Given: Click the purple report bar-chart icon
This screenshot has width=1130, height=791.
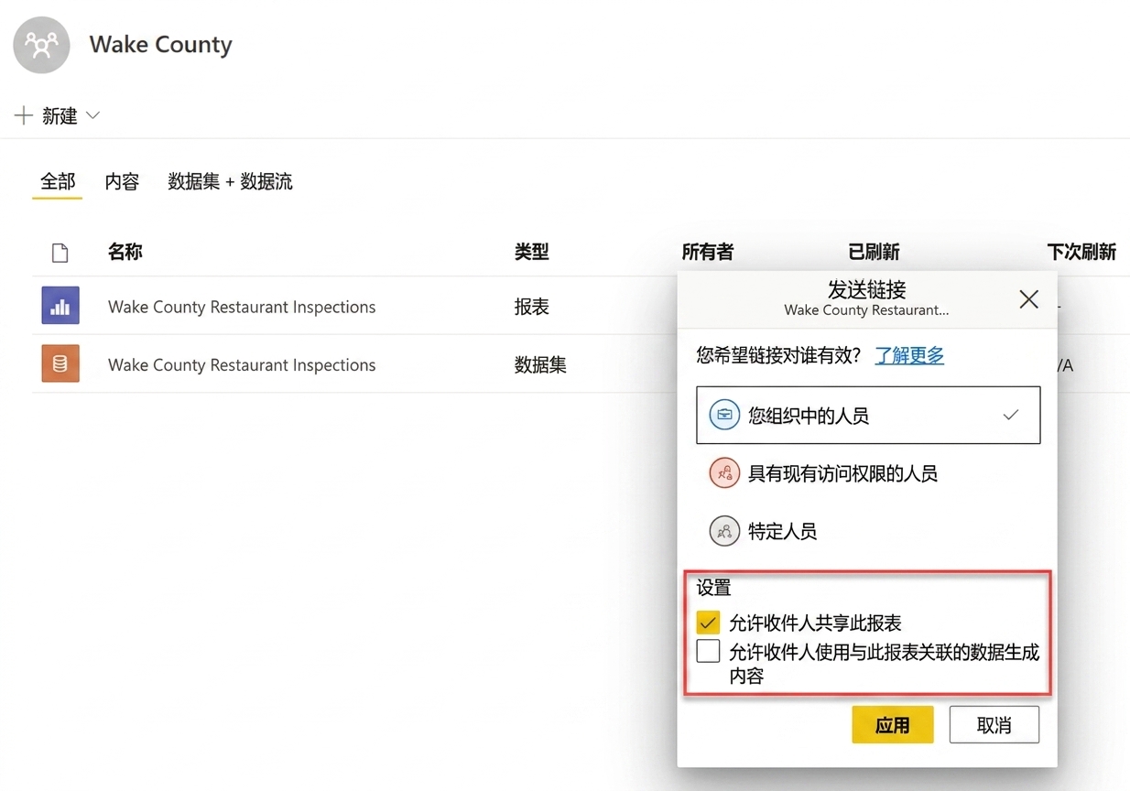Looking at the screenshot, I should click(60, 306).
